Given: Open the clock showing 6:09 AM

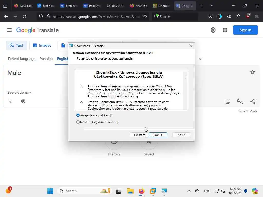Looking at the screenshot, I should [236, 191].
